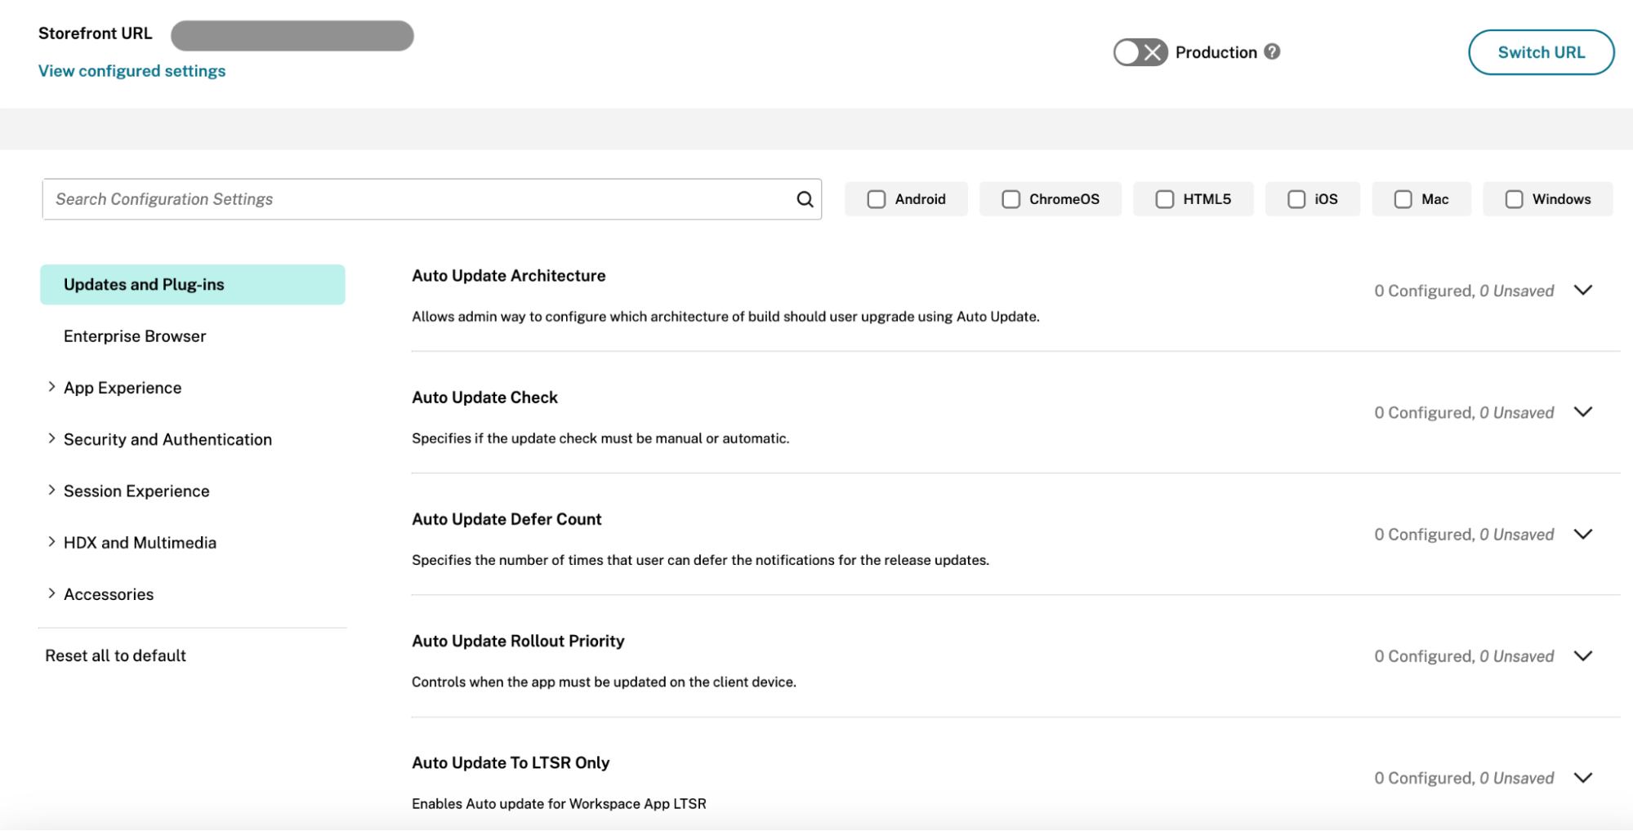Expand Auto Update Rollout Priority setting
The width and height of the screenshot is (1633, 831).
click(x=1582, y=656)
